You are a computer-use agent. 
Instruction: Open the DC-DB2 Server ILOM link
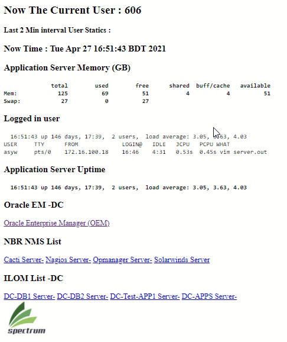pyautogui.click(x=82, y=296)
